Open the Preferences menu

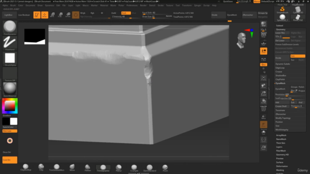tap(132, 5)
